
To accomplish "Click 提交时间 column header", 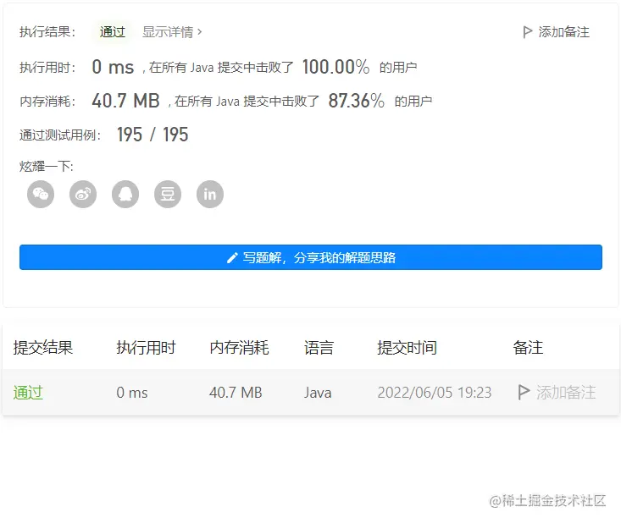I will click(x=408, y=348).
